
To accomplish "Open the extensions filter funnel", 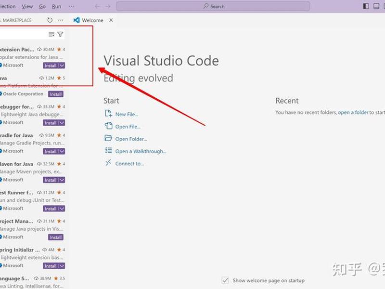I will 60,34.
